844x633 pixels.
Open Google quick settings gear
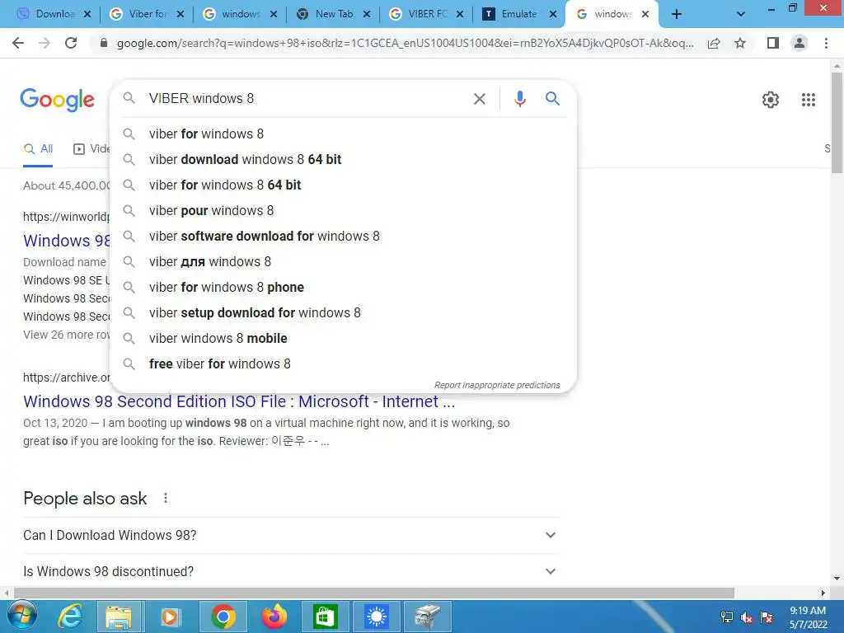click(771, 100)
